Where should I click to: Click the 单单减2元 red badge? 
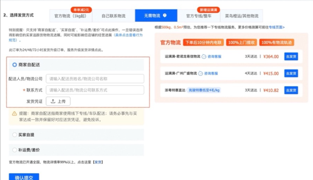pos(81,10)
